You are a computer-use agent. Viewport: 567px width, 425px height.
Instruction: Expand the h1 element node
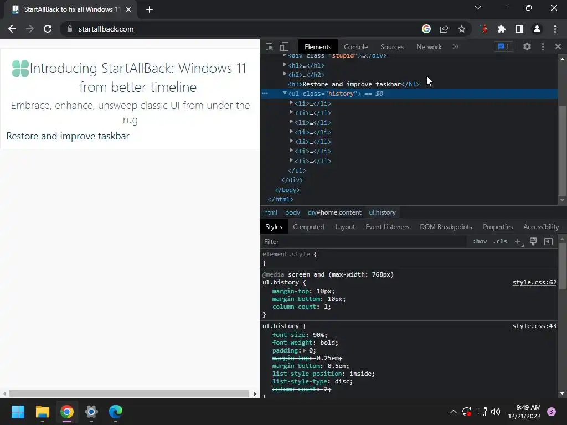285,65
